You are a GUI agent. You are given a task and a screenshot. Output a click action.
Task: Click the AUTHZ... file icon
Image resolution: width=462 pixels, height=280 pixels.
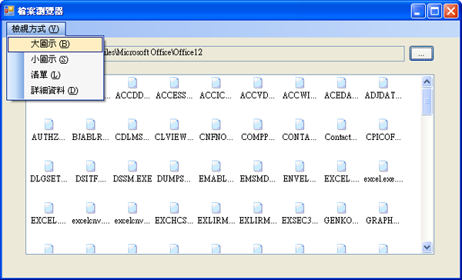[49, 125]
